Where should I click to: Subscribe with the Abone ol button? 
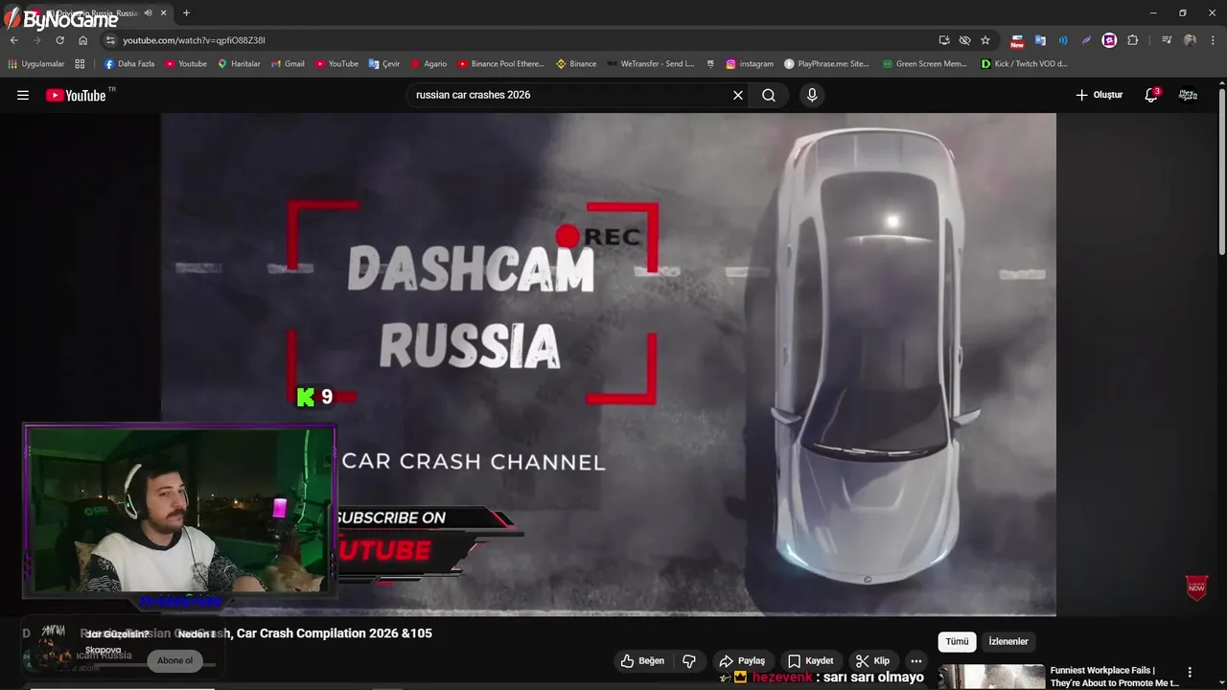pyautogui.click(x=174, y=660)
